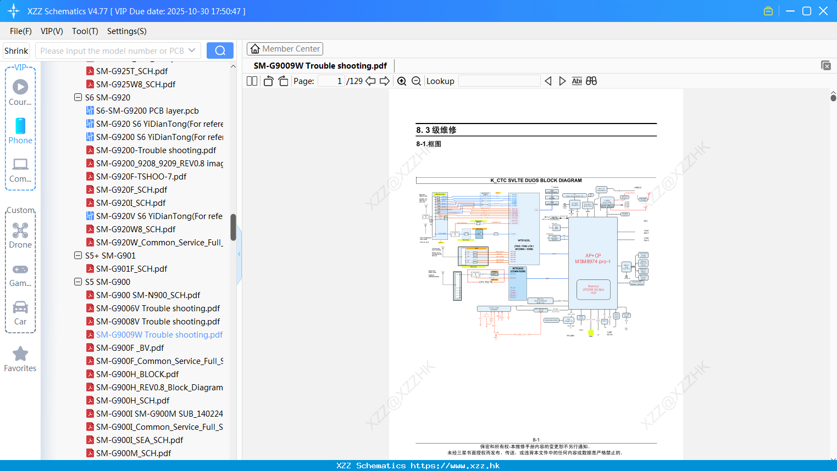Open the VIP(V) menu

52,31
